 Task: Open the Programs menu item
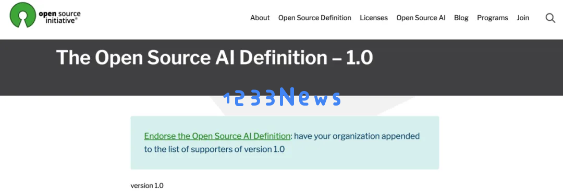point(492,18)
